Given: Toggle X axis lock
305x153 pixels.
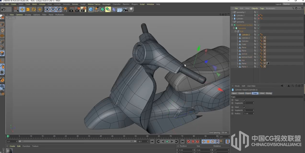Looking at the screenshot, I should click(47, 9).
